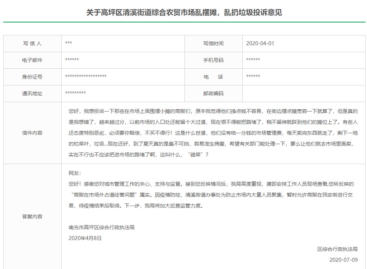Click the 网友: greeting in the reply
The image size is (367, 269).
pyautogui.click(x=75, y=173)
